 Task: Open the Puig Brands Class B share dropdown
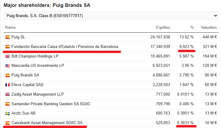coord(111,16)
